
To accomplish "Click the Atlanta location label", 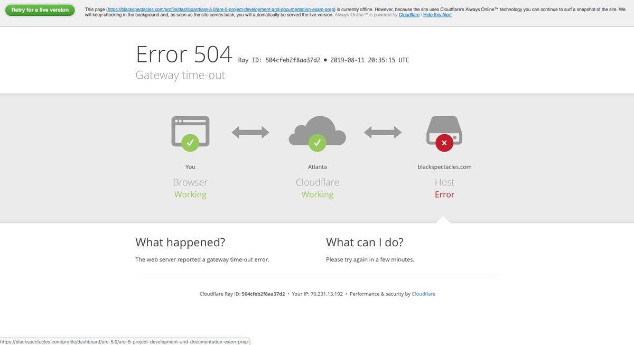I will pos(318,167).
